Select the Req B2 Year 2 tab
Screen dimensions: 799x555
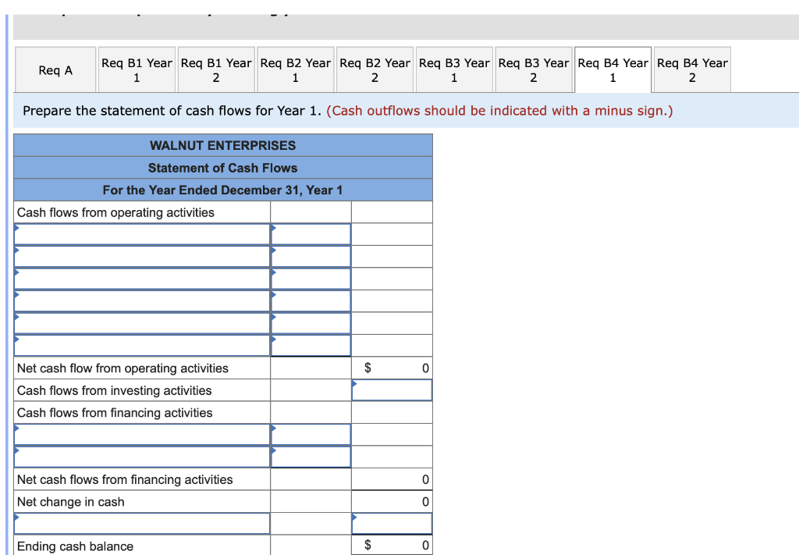coord(375,69)
